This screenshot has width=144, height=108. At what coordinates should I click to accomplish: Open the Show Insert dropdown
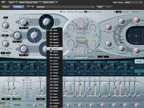coord(50,2)
